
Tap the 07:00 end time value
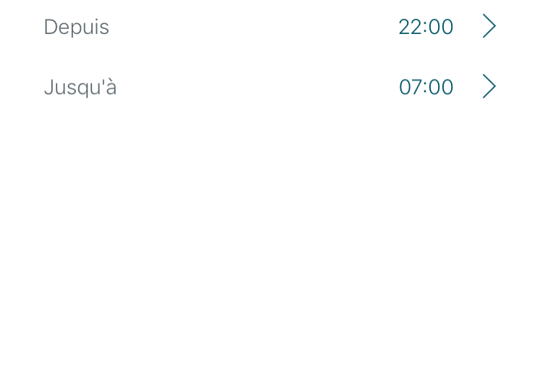[x=426, y=87]
